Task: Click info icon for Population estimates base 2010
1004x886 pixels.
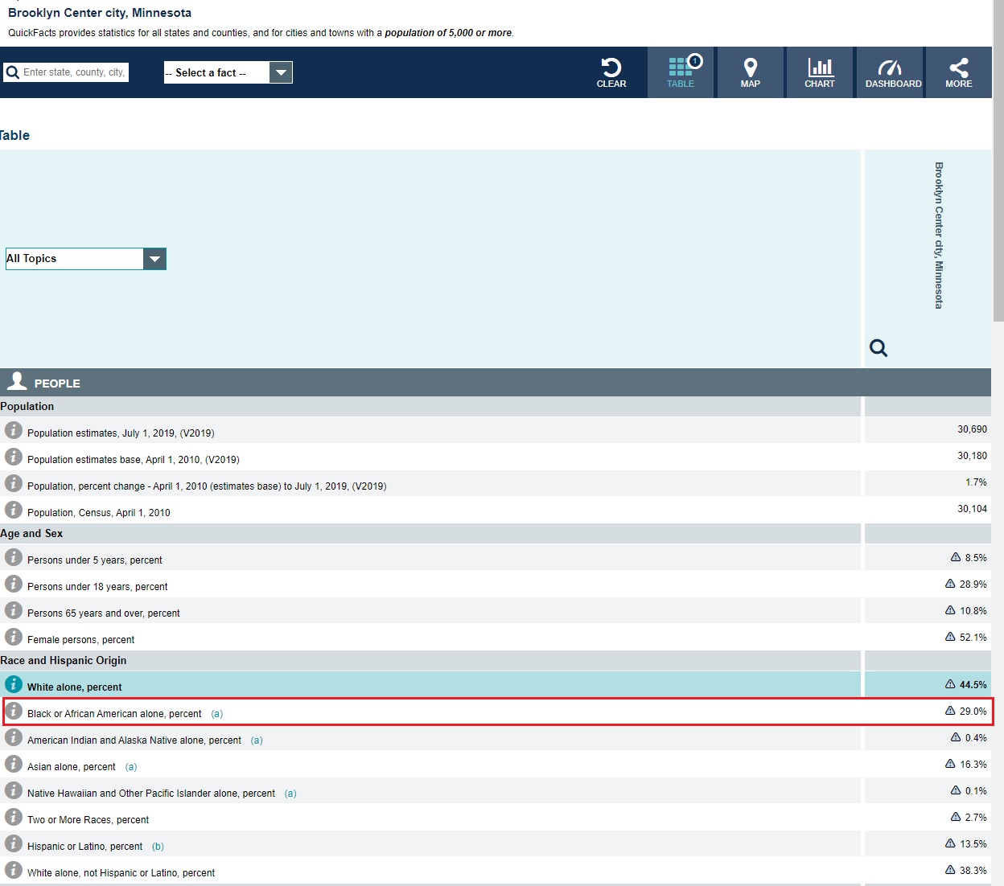Action: point(14,457)
